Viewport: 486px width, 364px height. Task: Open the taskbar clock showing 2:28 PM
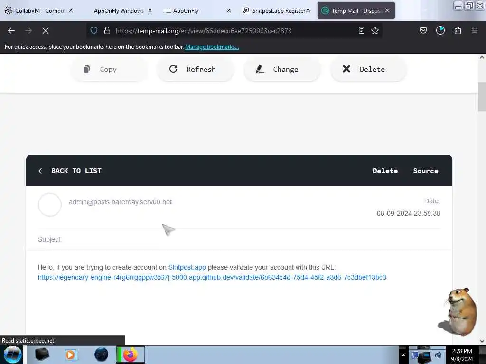click(462, 355)
